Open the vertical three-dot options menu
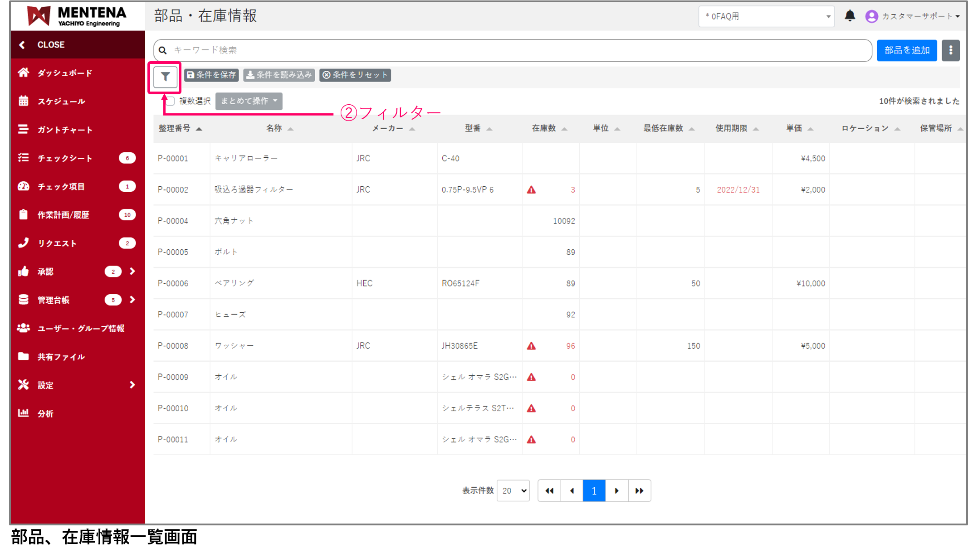This screenshot has height=558, width=968. click(950, 50)
